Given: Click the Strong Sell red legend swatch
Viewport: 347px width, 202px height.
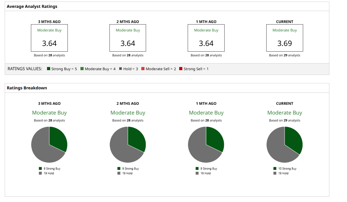Looking at the screenshot, I should pyautogui.click(x=180, y=69).
